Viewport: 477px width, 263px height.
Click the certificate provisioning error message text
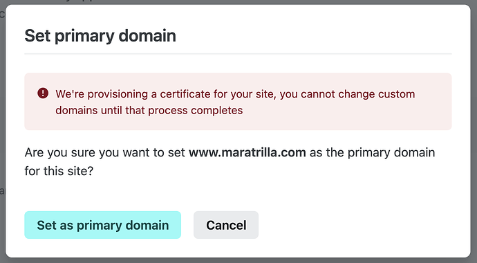[235, 102]
